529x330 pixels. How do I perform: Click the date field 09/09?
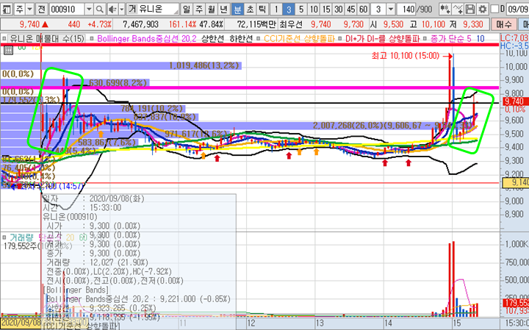(518, 9)
